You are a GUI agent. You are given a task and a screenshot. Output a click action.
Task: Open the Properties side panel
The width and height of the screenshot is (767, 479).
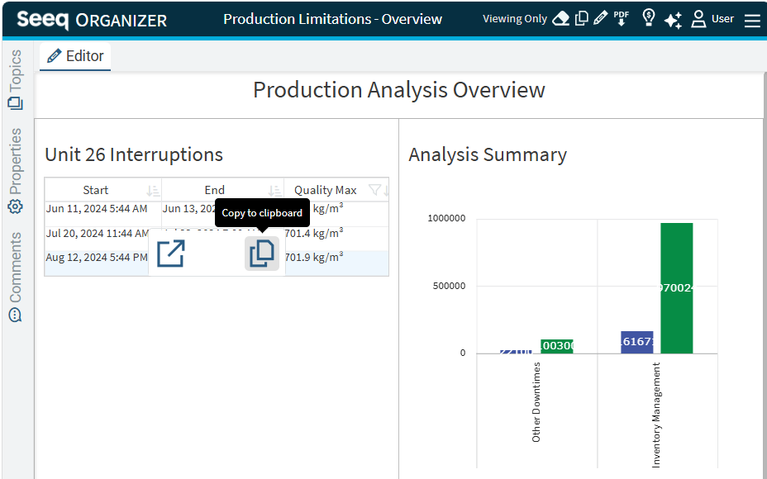pos(16,171)
